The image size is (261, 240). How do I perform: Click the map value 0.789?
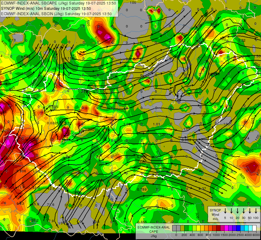coord(142,189)
